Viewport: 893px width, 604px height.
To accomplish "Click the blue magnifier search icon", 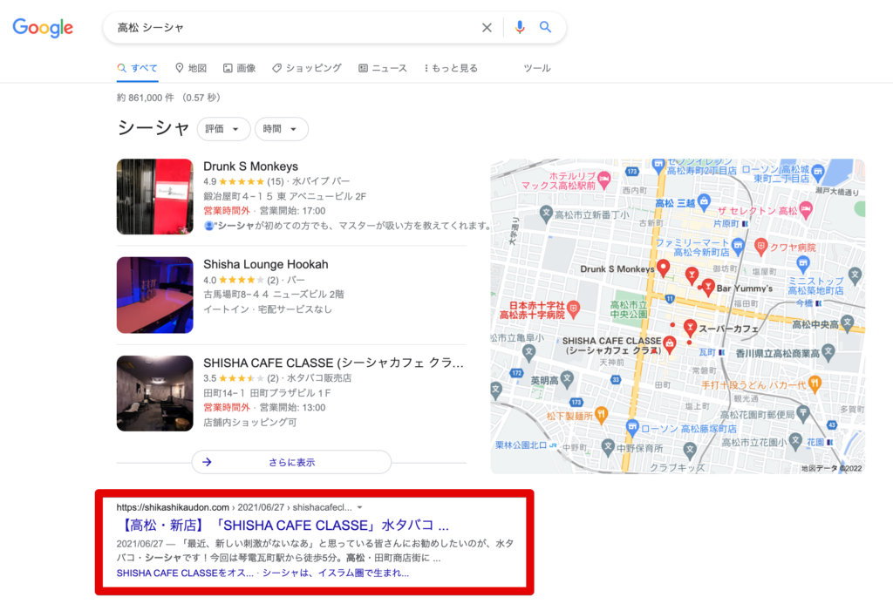I will [x=545, y=27].
